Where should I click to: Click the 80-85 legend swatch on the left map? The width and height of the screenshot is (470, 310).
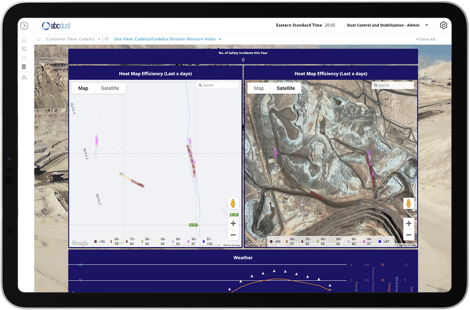pyautogui.click(x=142, y=241)
